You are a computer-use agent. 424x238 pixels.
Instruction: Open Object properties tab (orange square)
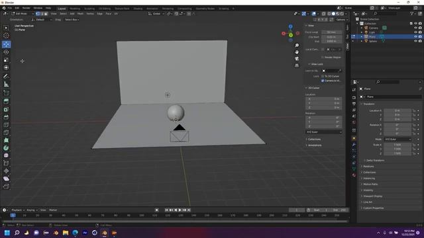pyautogui.click(x=354, y=138)
